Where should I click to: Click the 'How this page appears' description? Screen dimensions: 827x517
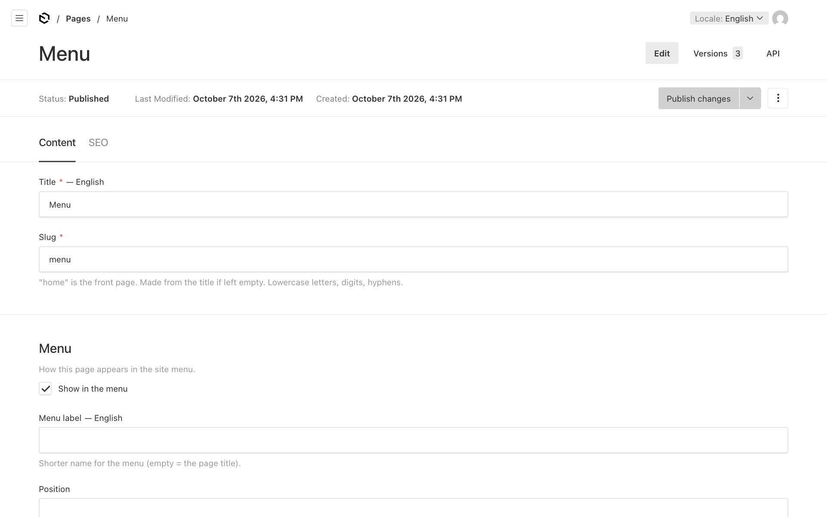pos(117,370)
